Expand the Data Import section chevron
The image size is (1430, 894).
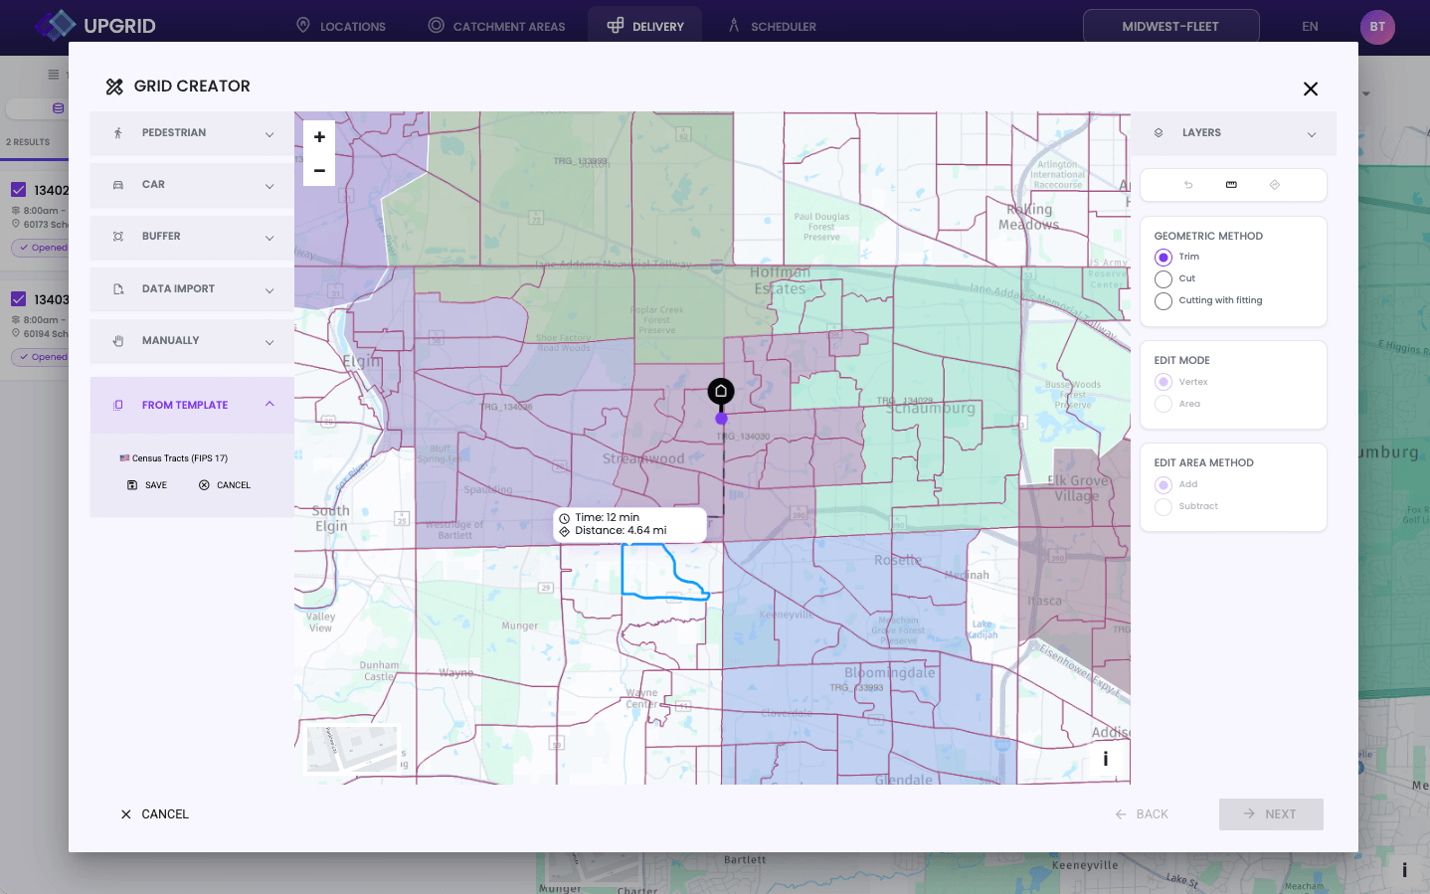point(269,290)
